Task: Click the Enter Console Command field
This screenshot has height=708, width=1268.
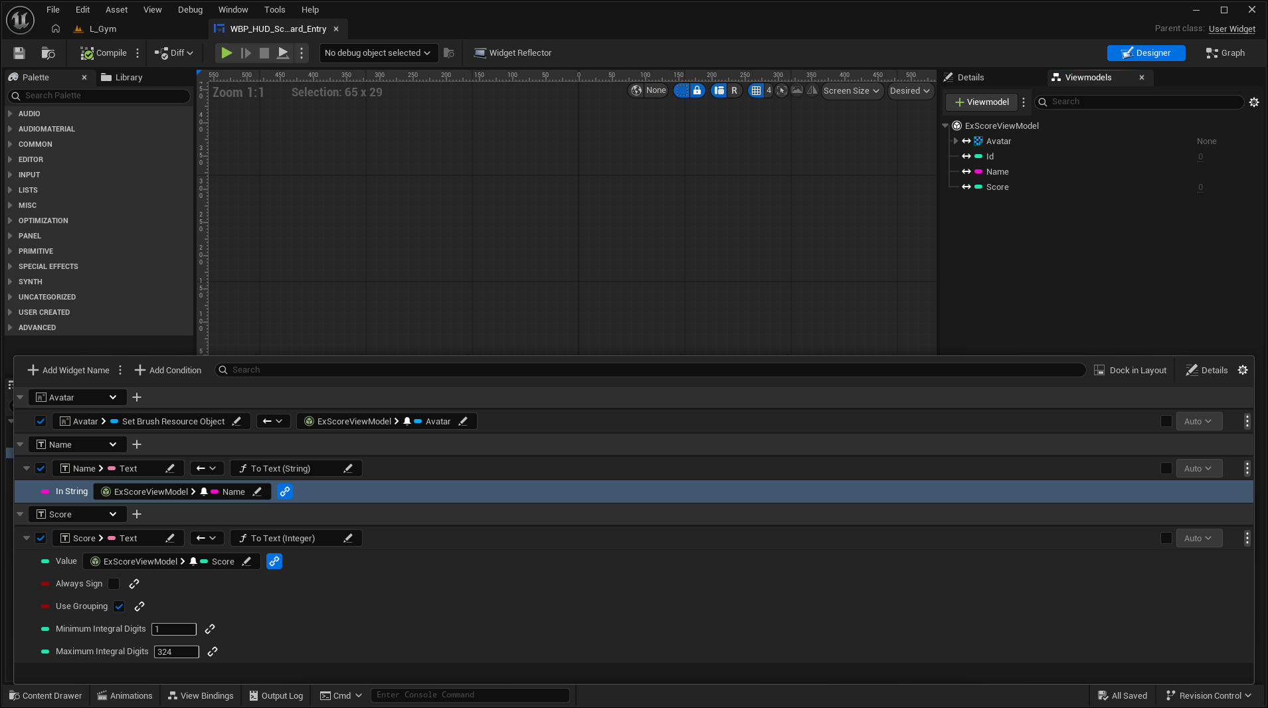Action: [x=470, y=695]
